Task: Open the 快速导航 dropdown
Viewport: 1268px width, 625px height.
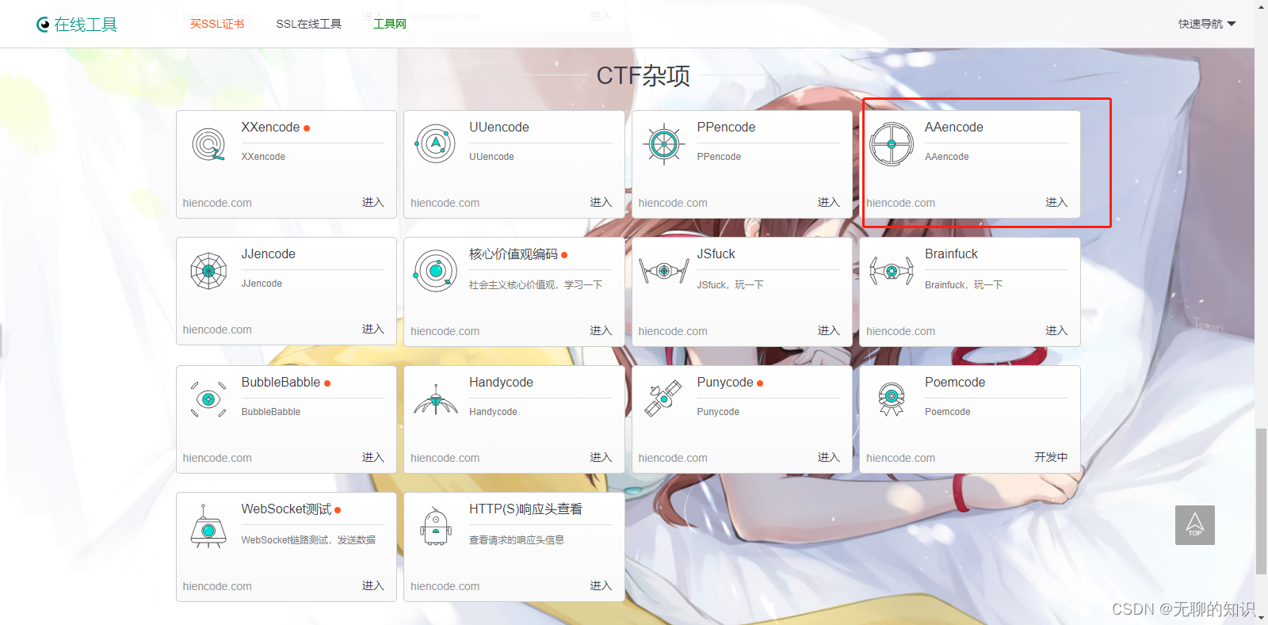Action: tap(1206, 24)
